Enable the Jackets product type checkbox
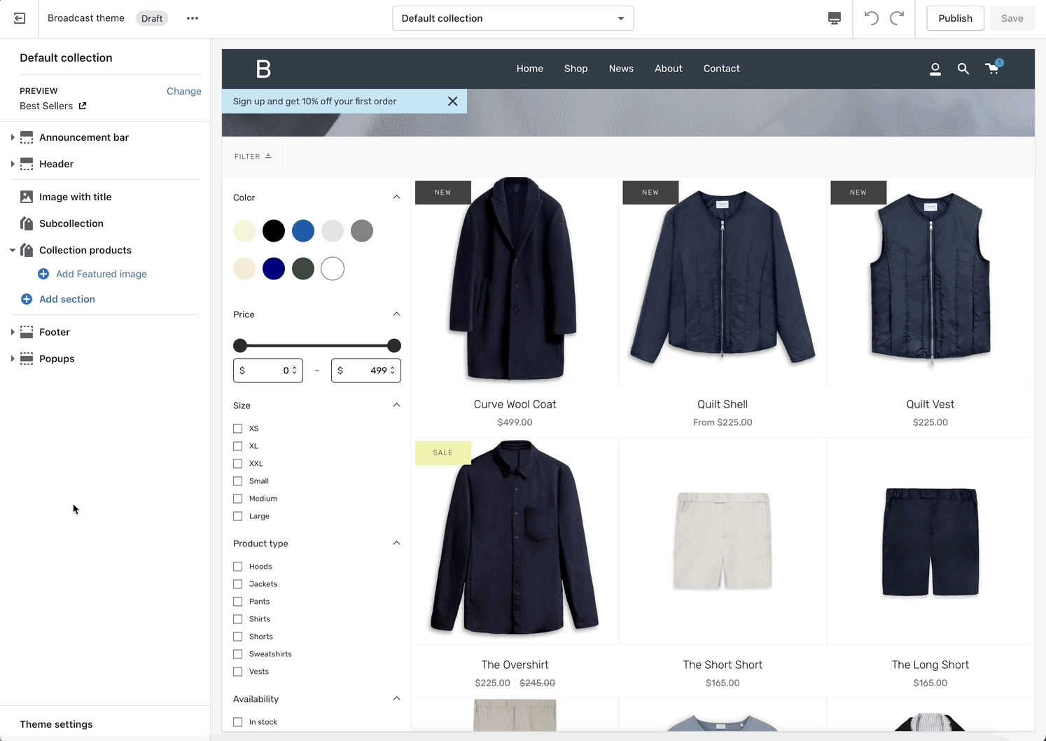1046x741 pixels. click(x=238, y=584)
